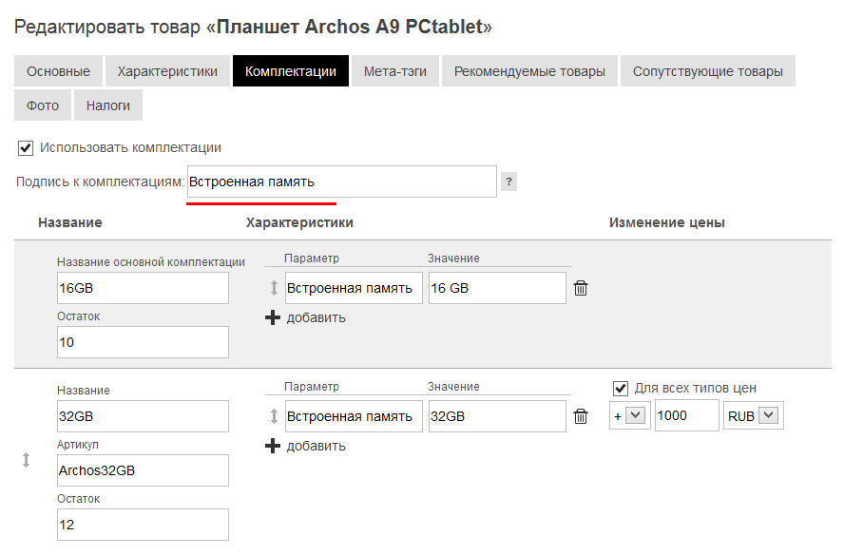Click the plus icon under 16GB parameters

[273, 317]
